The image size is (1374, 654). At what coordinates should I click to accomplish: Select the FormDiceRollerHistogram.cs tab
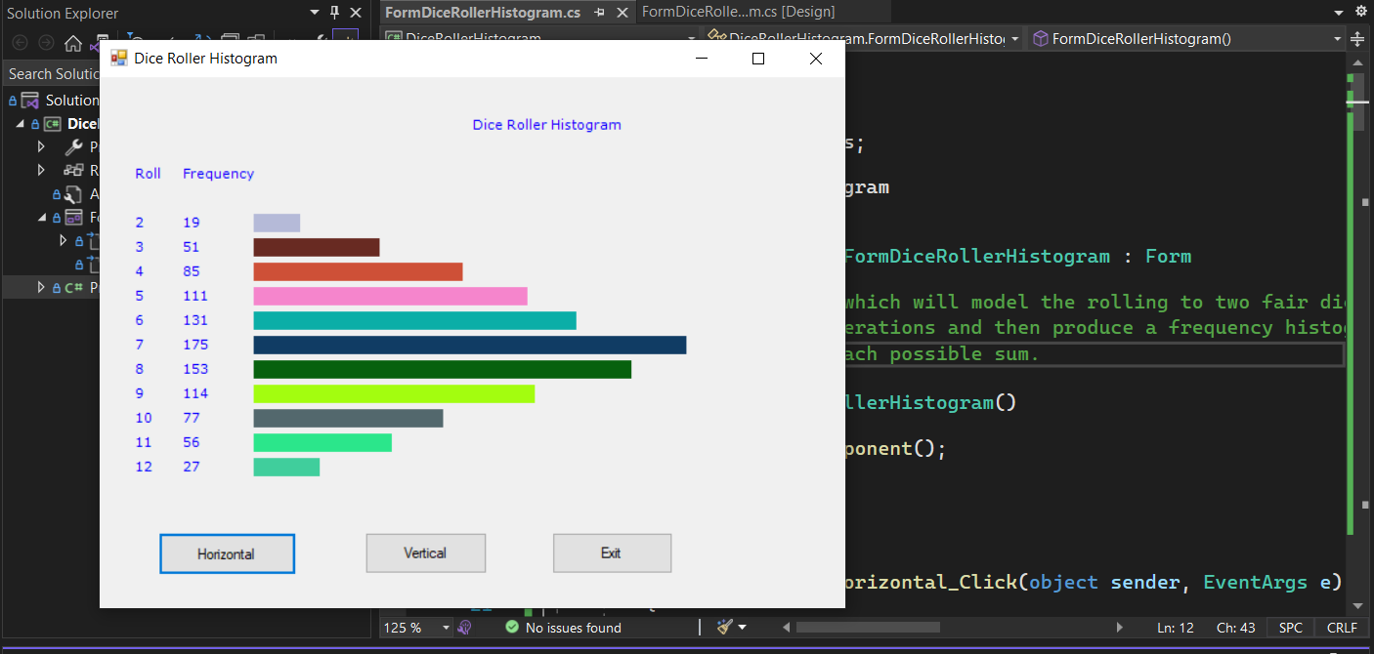[x=477, y=14]
